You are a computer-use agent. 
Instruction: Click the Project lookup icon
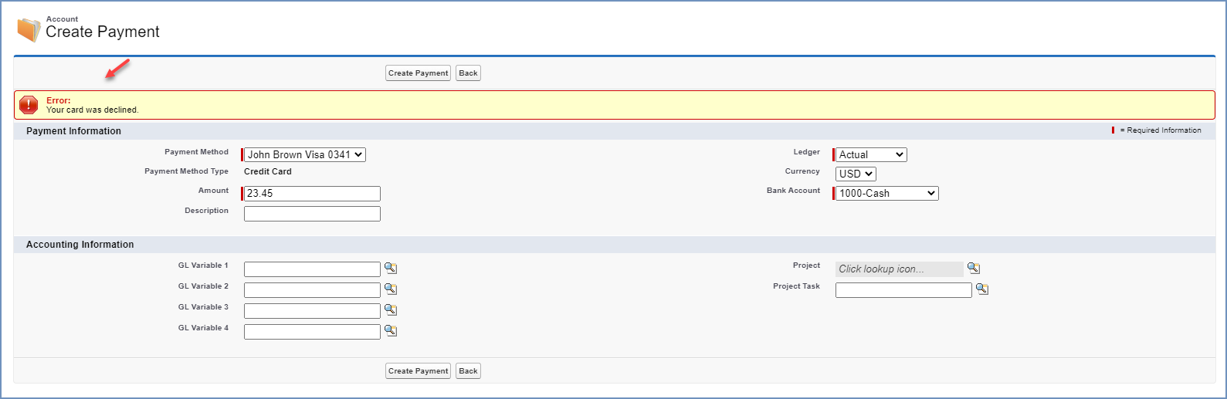pyautogui.click(x=974, y=269)
